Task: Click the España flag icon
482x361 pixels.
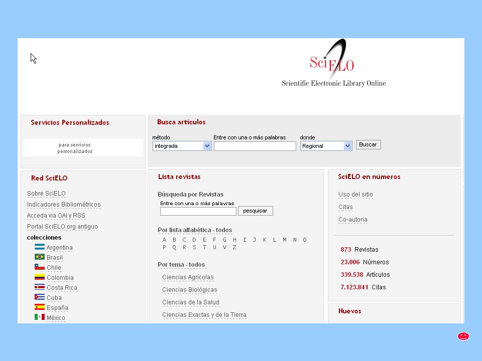Action: (39, 307)
